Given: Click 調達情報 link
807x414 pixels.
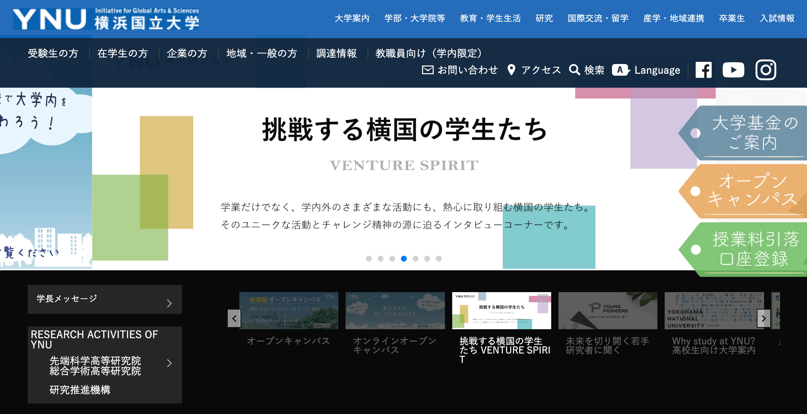Looking at the screenshot, I should pos(337,53).
